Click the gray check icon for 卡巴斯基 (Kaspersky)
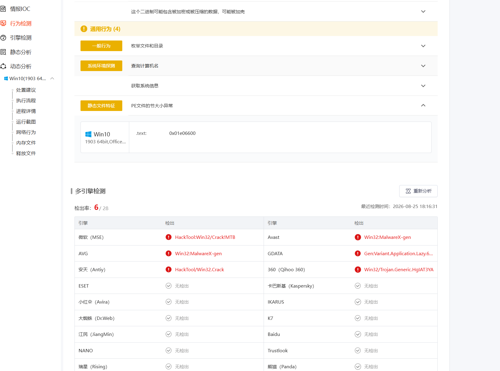 click(358, 286)
